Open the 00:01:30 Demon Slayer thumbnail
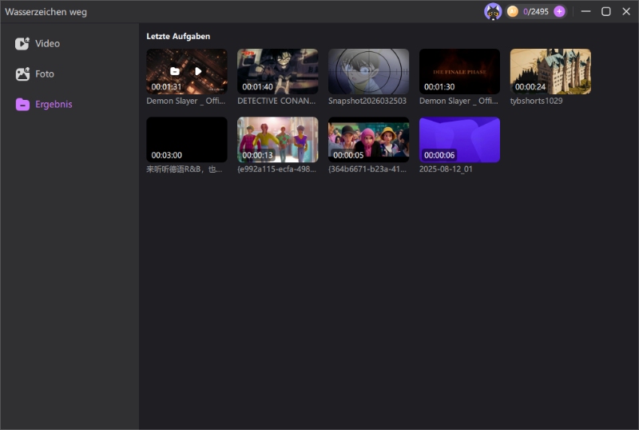Viewport: 639px width, 430px height. (459, 71)
